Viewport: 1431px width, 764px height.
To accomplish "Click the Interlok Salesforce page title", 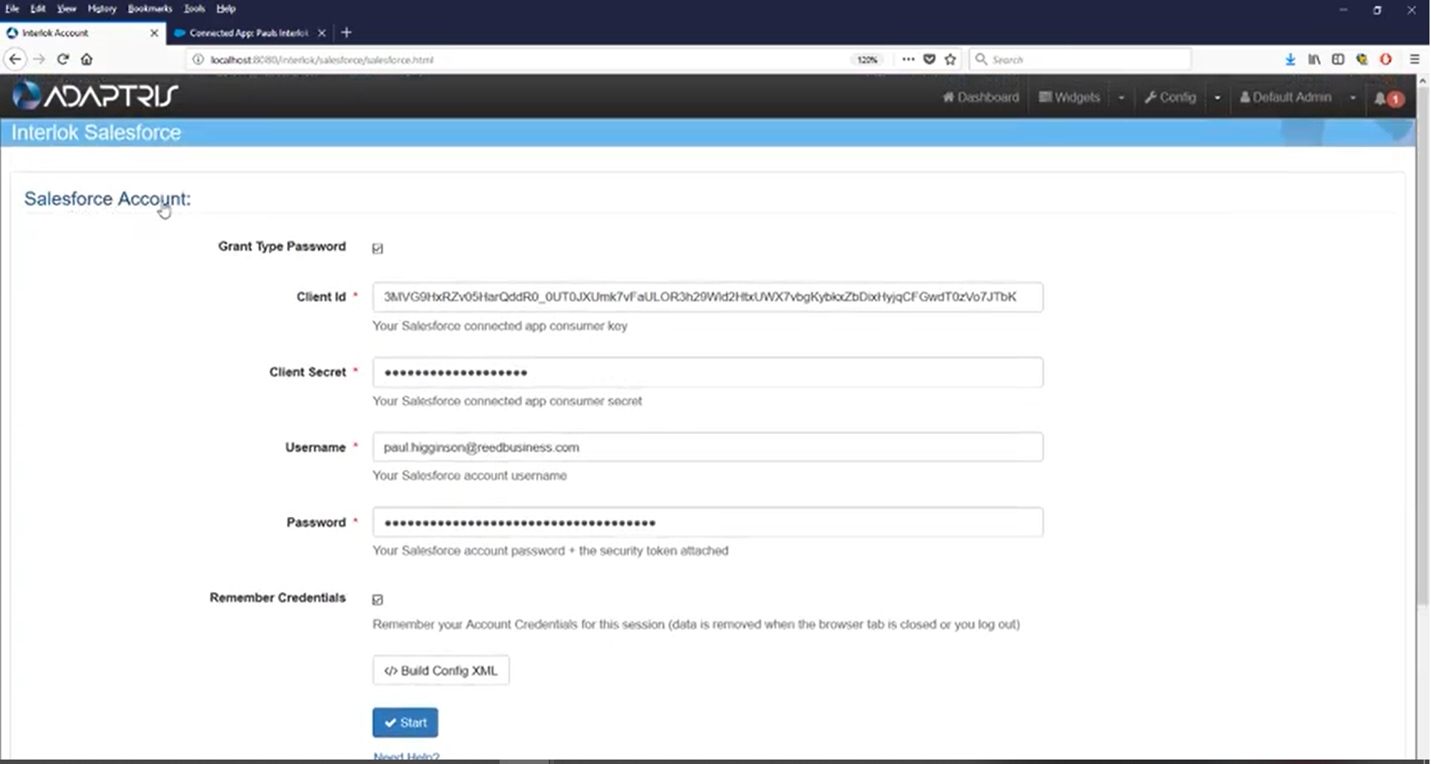I will [x=96, y=133].
